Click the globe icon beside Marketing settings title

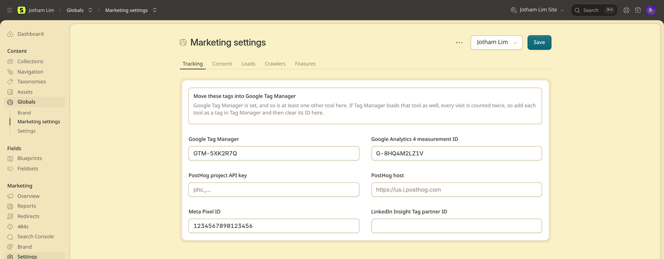[x=183, y=42]
